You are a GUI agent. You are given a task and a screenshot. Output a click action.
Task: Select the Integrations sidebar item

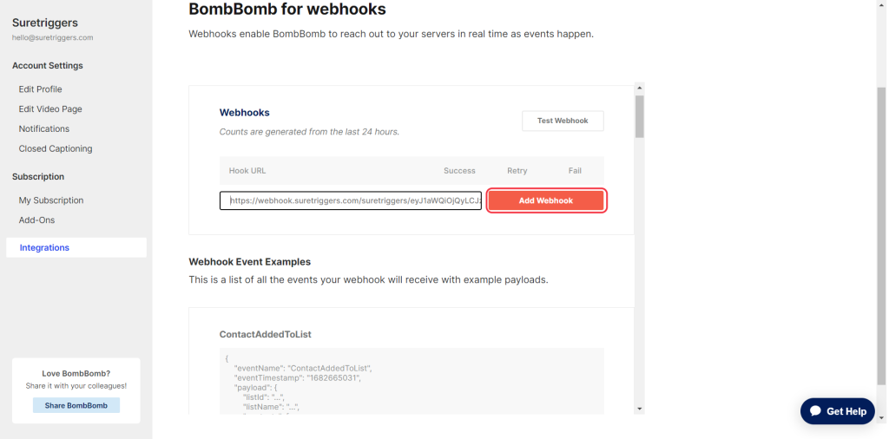(x=44, y=248)
